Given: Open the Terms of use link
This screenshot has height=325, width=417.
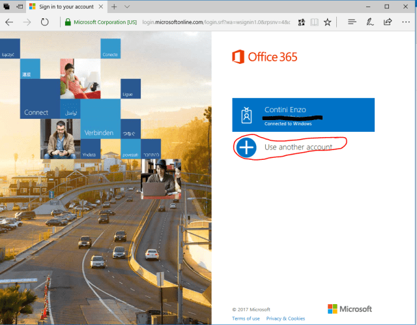Looking at the screenshot, I should 246,318.
